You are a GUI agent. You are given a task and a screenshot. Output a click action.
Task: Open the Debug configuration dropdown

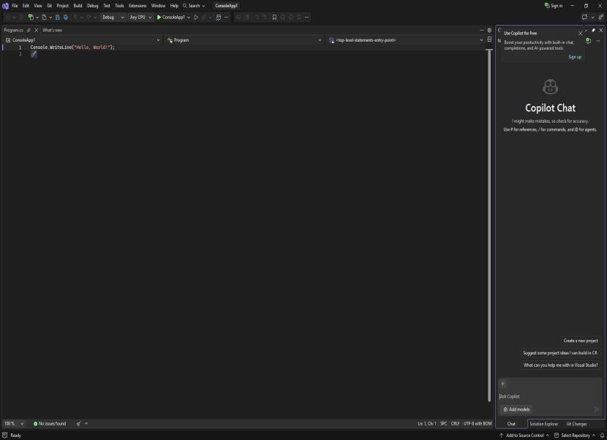(113, 17)
